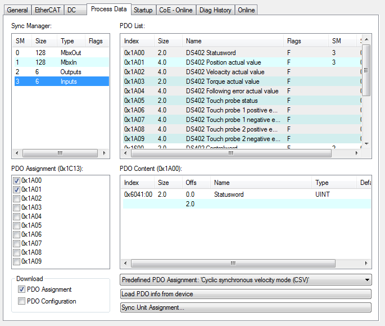Click PDO List horizontal scroll right arrow
This screenshot has height=326, width=385.
pos(357,153)
